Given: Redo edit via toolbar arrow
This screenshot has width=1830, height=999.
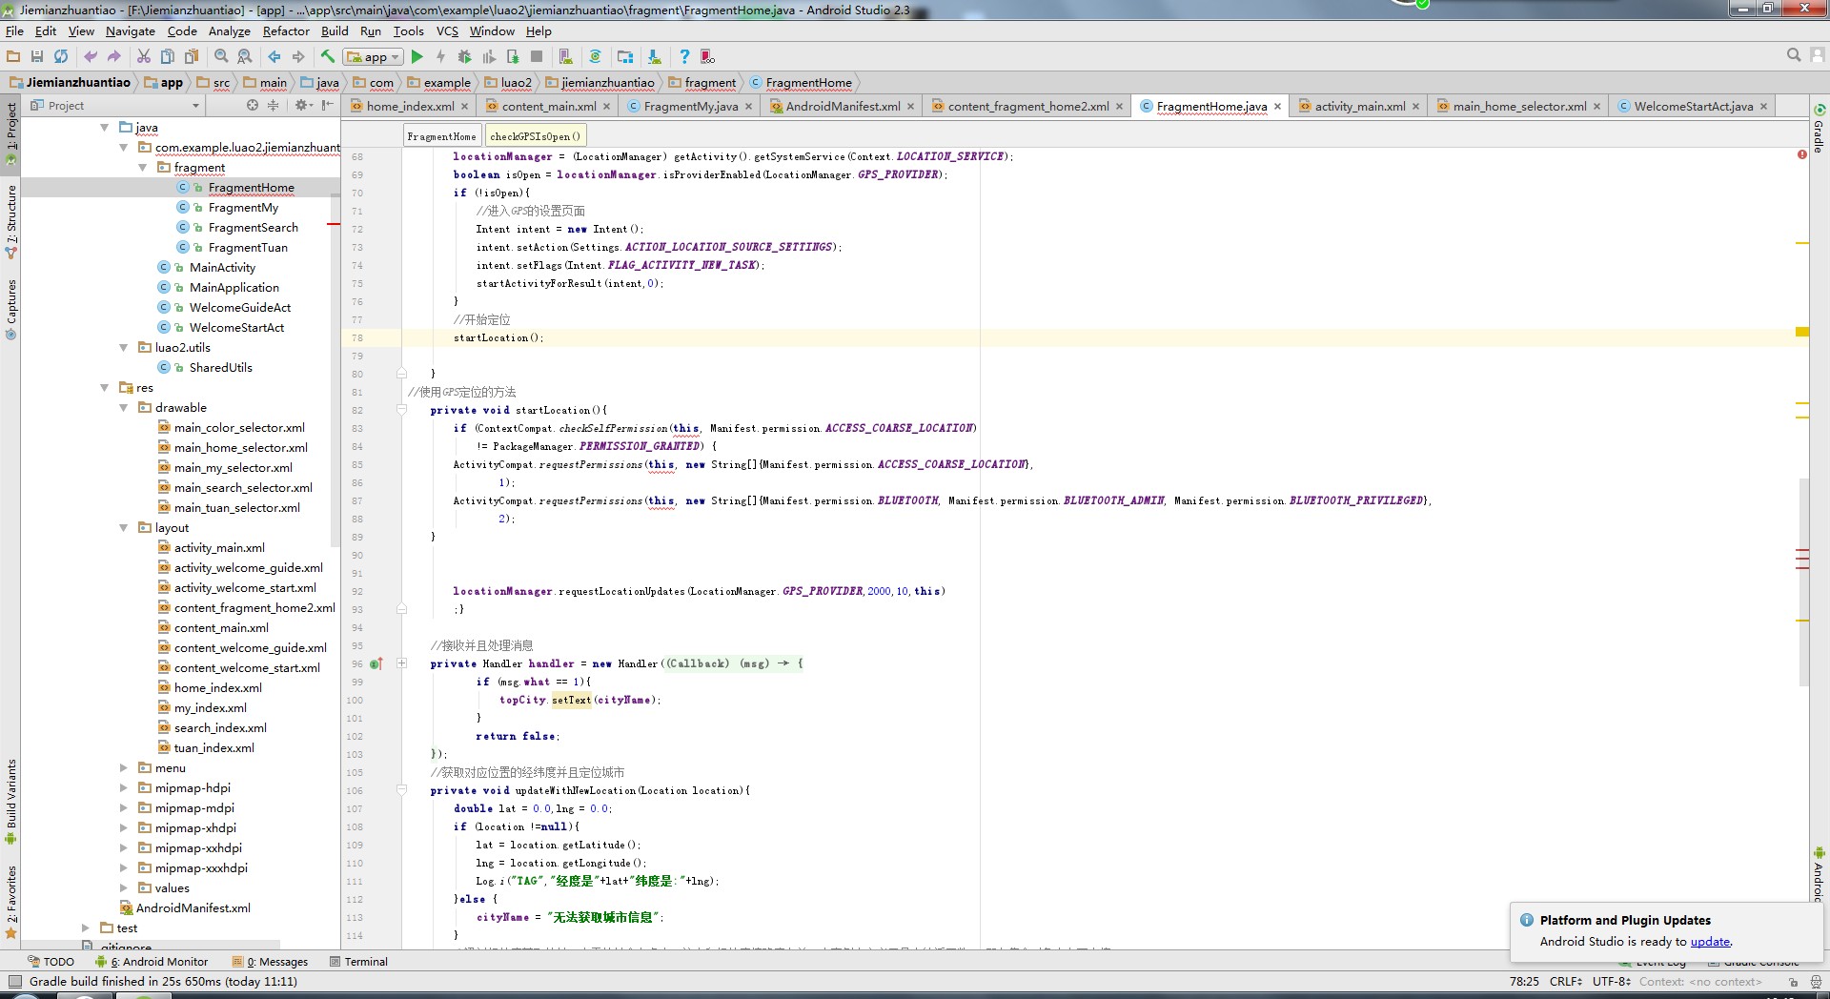Looking at the screenshot, I should point(113,56).
